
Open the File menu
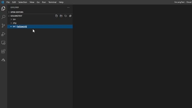click(x=8, y=2)
